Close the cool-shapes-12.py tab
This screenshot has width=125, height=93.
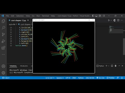28,20
